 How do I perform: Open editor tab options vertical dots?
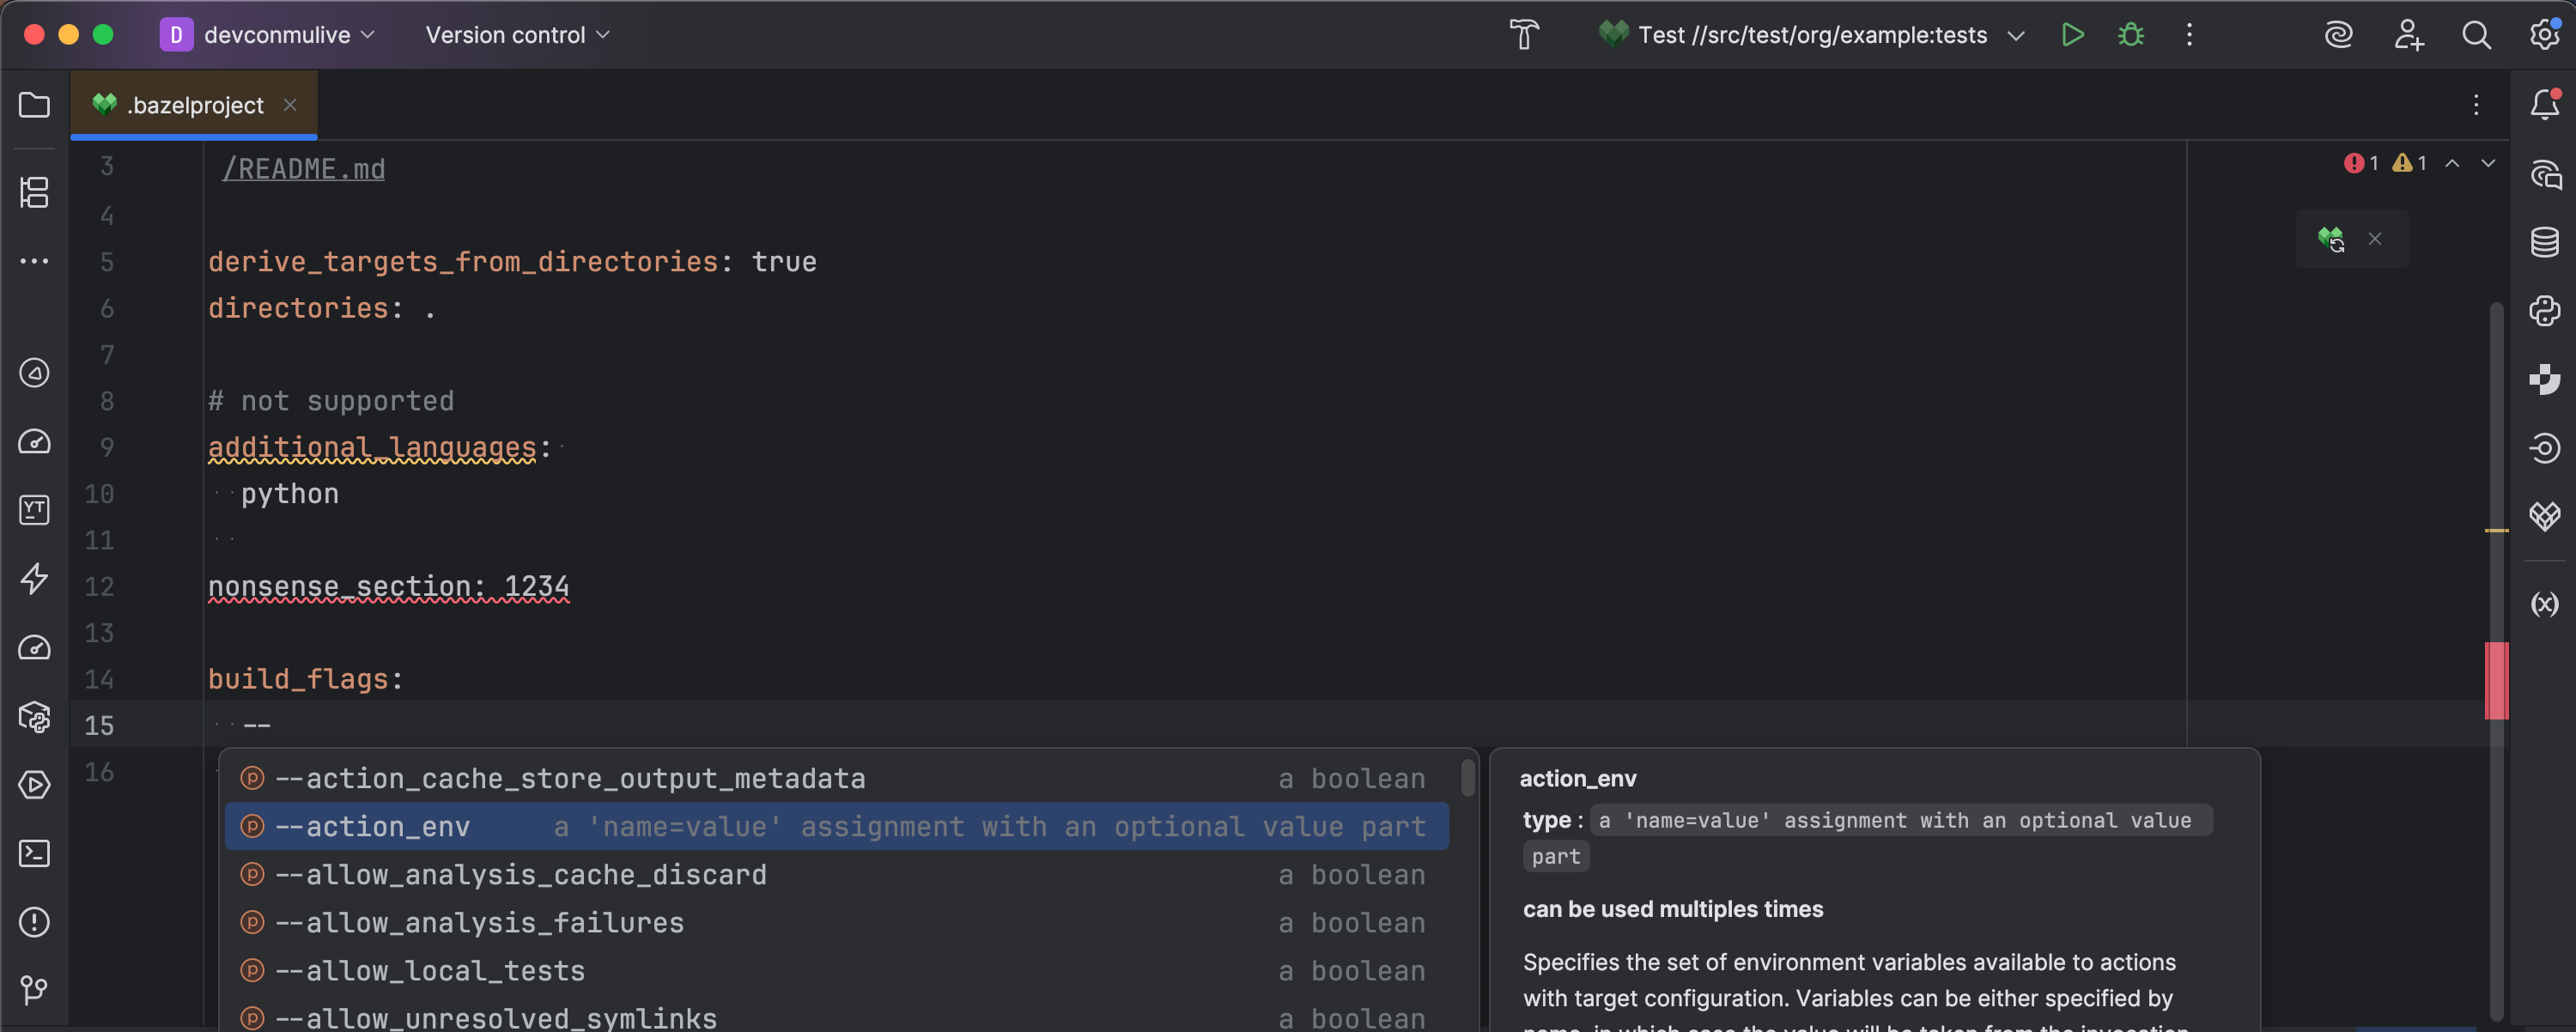pyautogui.click(x=2476, y=105)
